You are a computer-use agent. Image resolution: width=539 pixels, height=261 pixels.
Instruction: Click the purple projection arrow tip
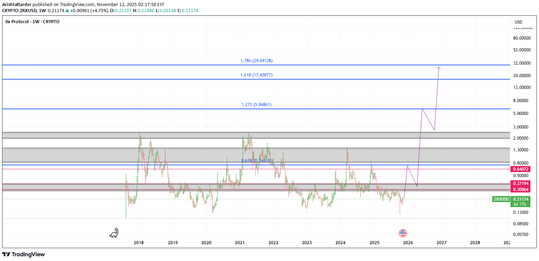439,67
